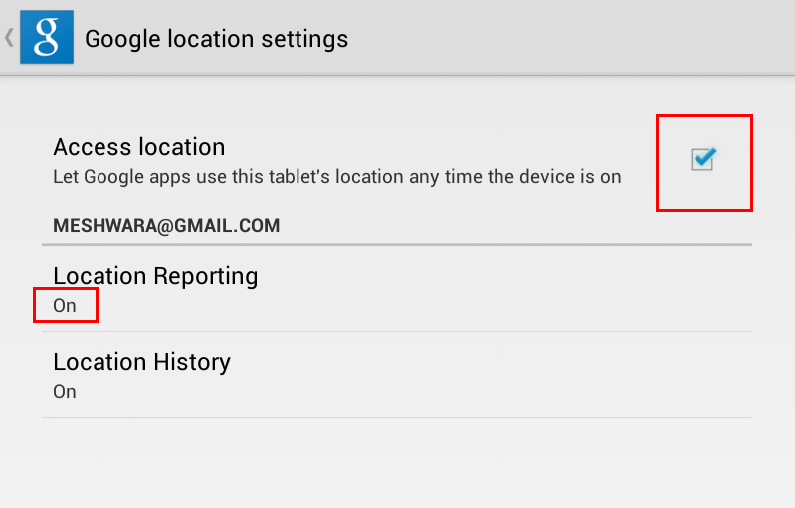Click the 'On' status under Location Reporting
795x508 pixels.
pyautogui.click(x=65, y=306)
